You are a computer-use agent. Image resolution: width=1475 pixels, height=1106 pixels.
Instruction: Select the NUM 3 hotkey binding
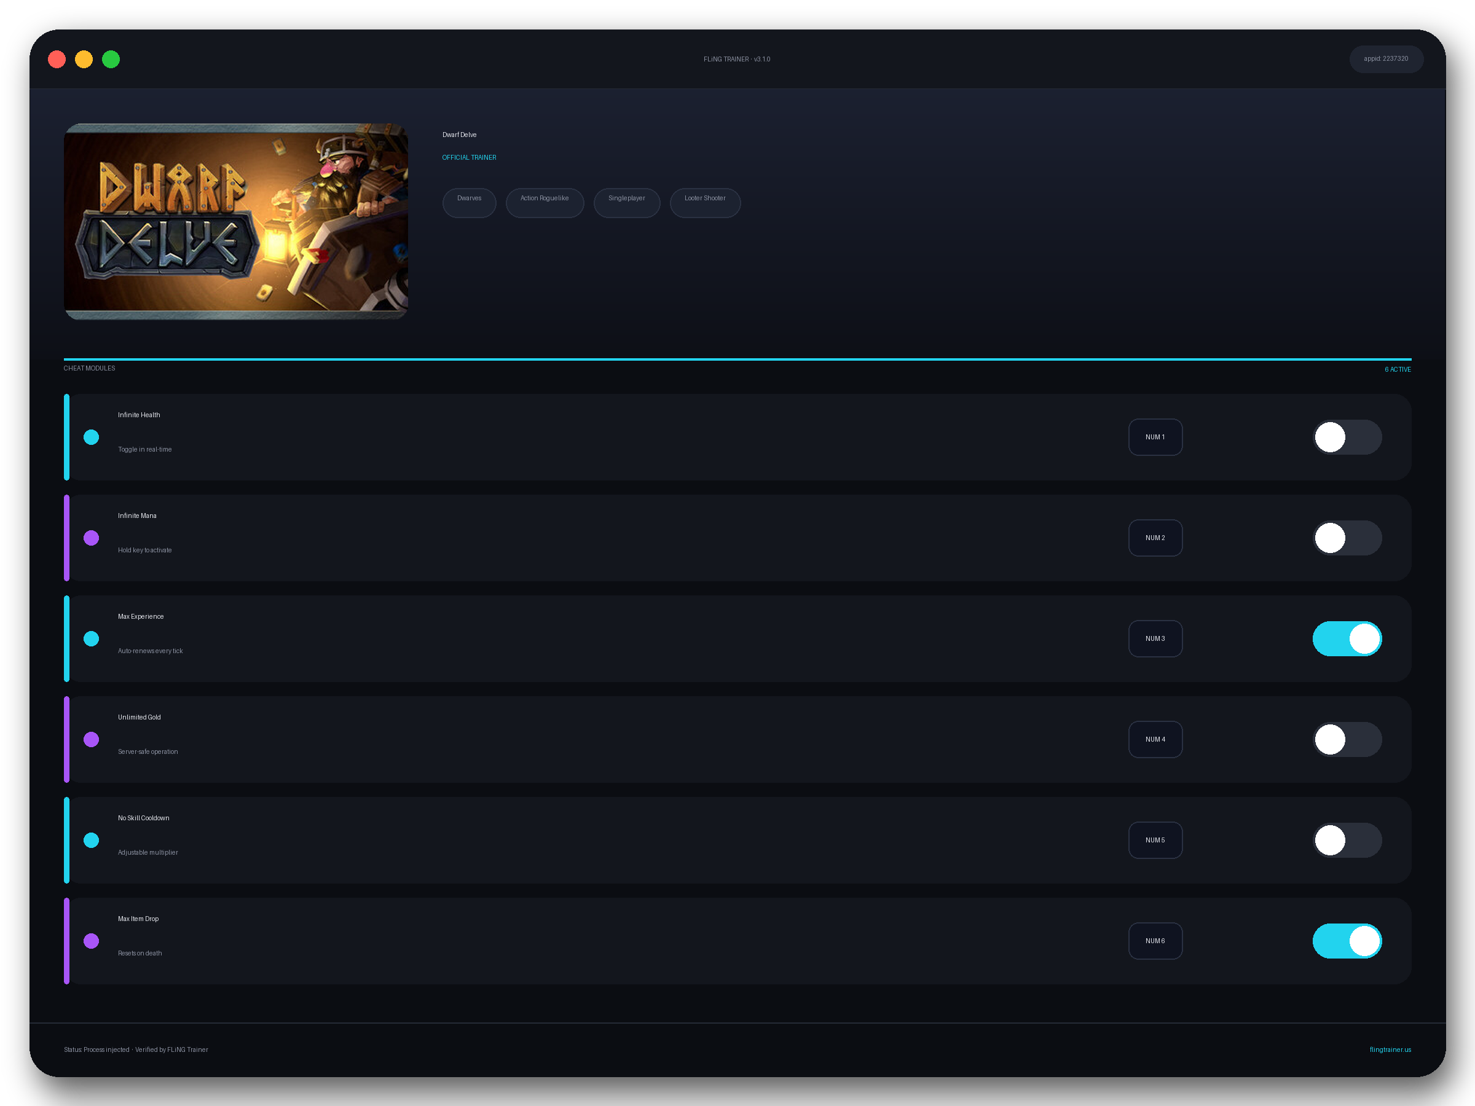(x=1155, y=638)
